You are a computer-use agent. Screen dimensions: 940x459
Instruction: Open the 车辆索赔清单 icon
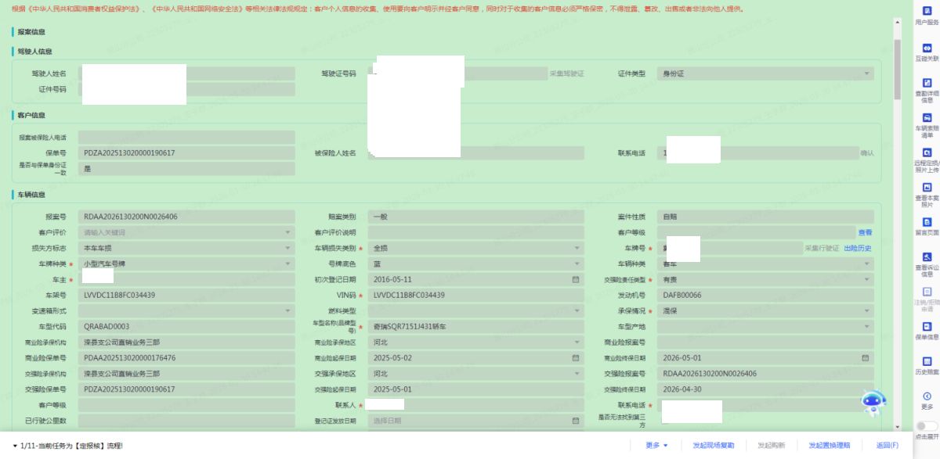pyautogui.click(x=927, y=123)
